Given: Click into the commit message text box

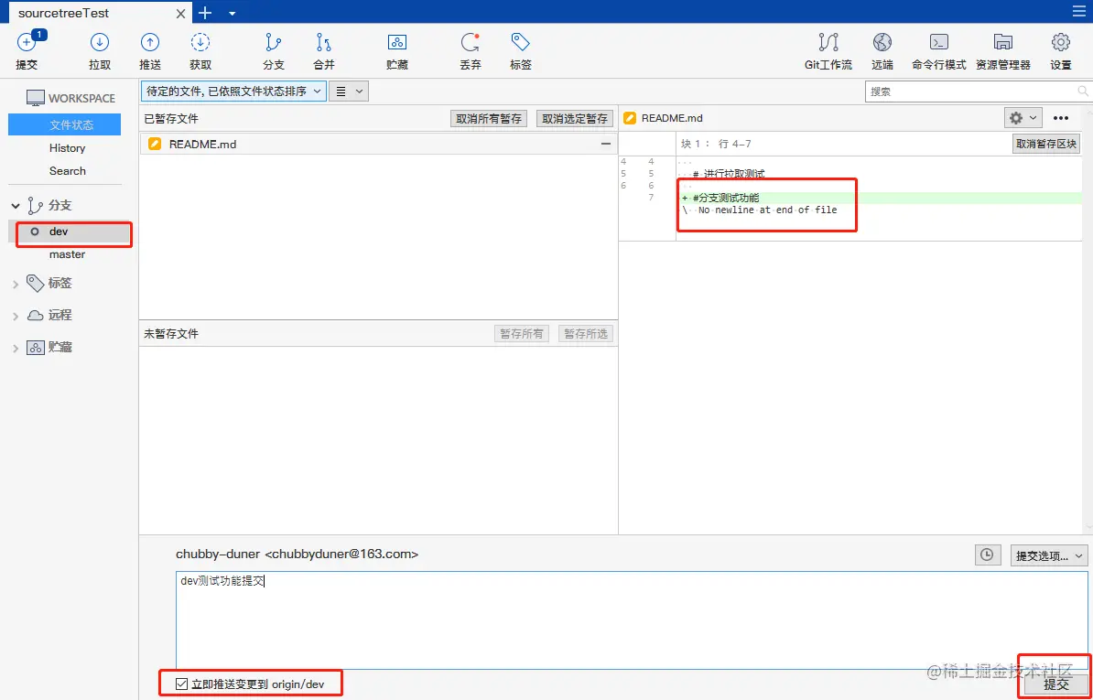Looking at the screenshot, I should pyautogui.click(x=632, y=619).
